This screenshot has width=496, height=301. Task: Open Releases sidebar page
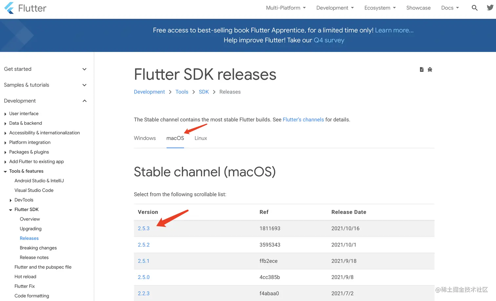tap(29, 238)
